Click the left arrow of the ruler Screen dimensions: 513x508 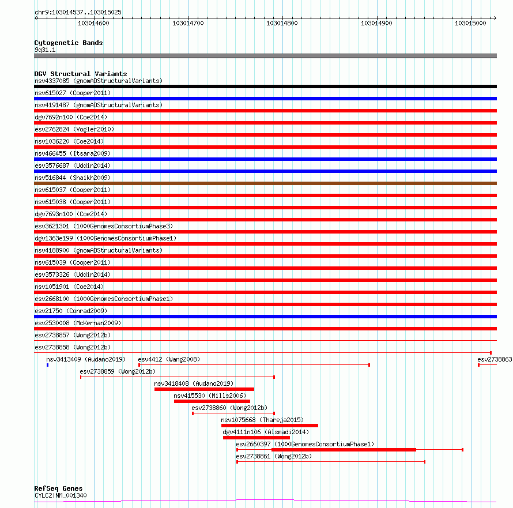tap(36, 18)
